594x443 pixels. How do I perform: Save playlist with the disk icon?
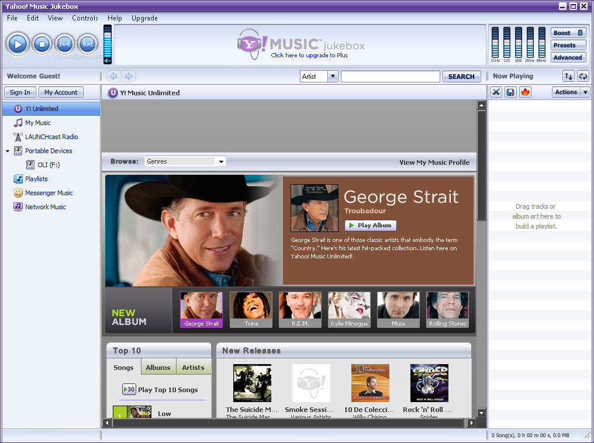(510, 92)
